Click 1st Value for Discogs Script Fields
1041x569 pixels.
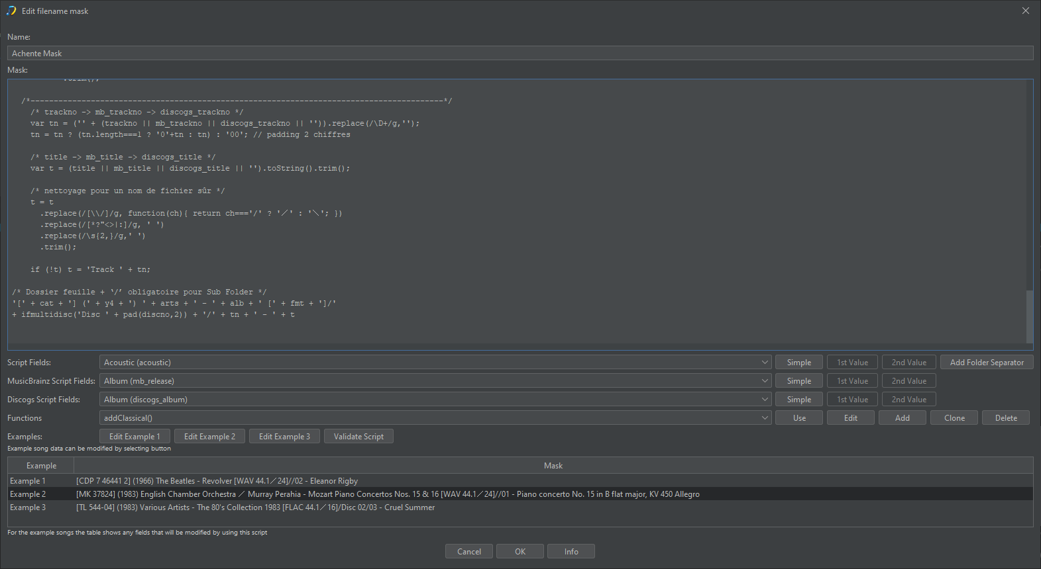pyautogui.click(x=852, y=400)
